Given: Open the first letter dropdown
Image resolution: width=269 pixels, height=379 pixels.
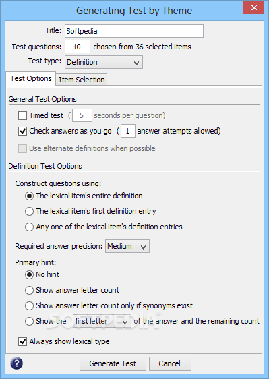Looking at the screenshot, I should point(102,321).
